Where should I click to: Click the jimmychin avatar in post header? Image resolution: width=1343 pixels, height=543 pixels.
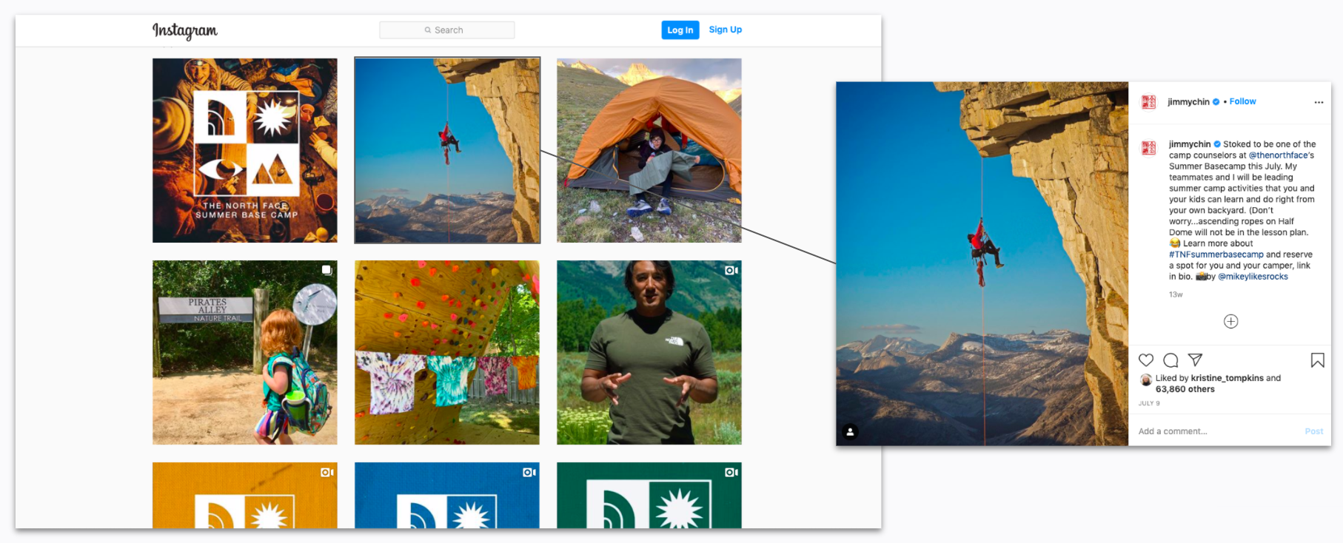[x=1148, y=102]
